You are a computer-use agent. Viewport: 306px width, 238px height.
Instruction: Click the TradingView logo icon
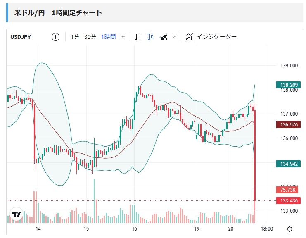17,214
